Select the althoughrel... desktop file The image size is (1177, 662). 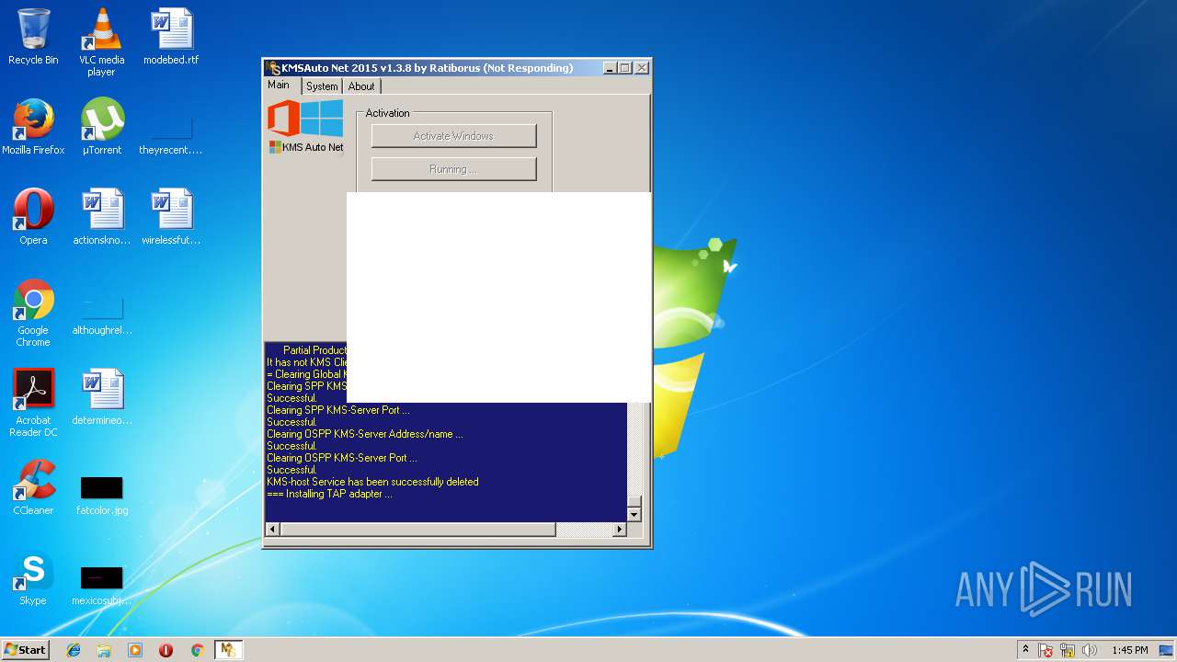click(x=101, y=316)
